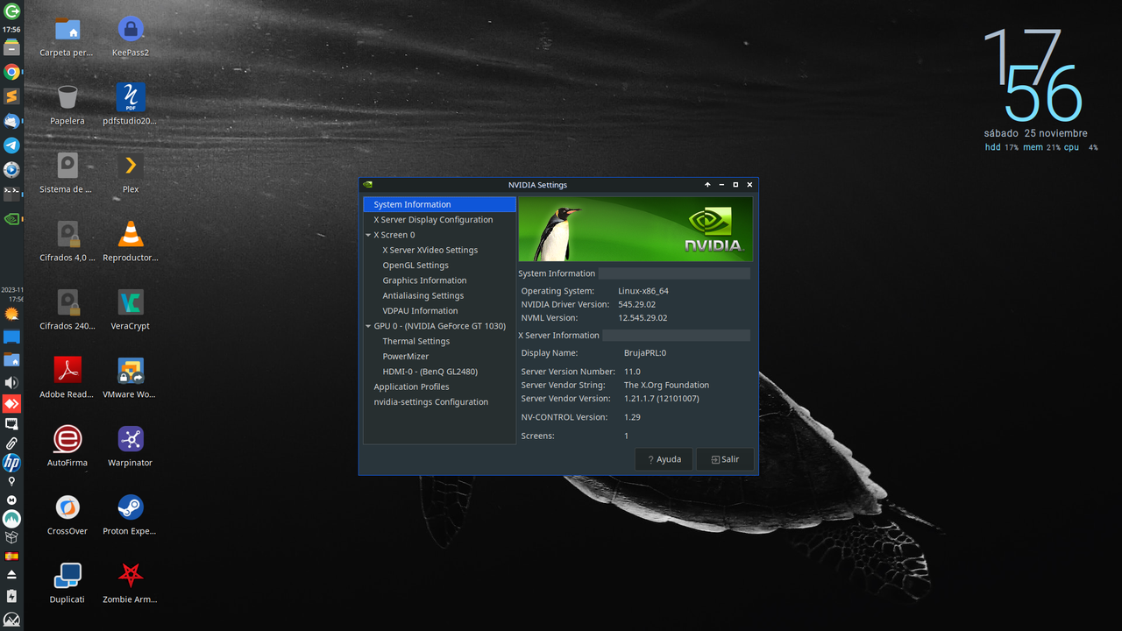Click the NVIDIA icon in the side panel
The width and height of the screenshot is (1122, 631).
tap(11, 218)
